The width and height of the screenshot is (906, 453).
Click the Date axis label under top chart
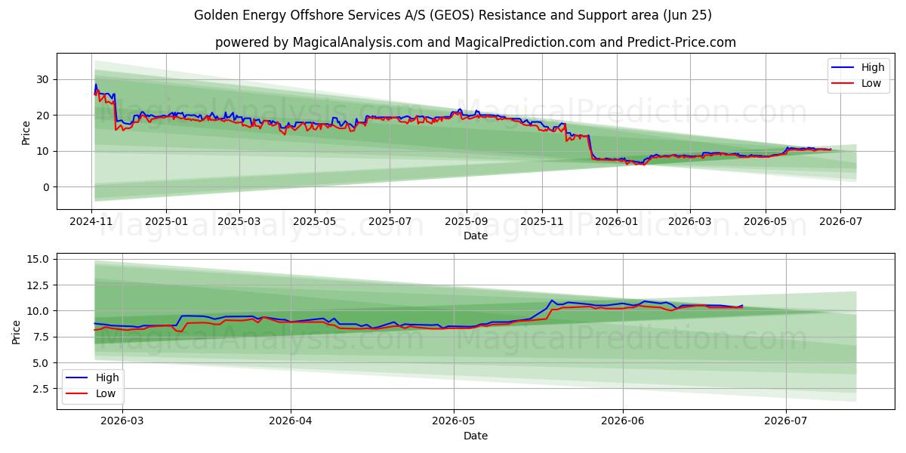[476, 236]
